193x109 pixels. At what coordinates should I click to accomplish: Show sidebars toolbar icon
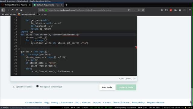pos(166,10)
